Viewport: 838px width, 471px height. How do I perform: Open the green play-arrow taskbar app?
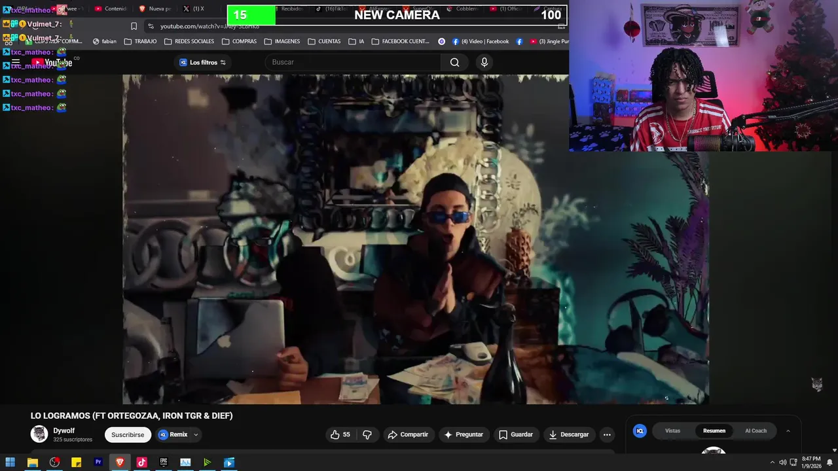tap(207, 462)
